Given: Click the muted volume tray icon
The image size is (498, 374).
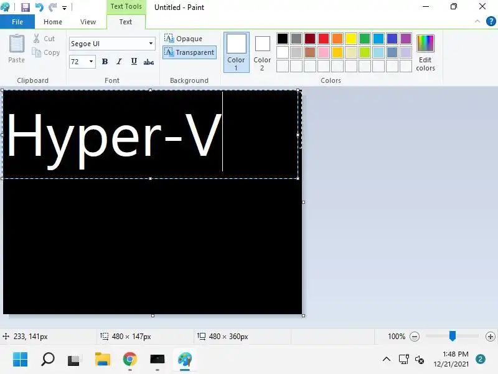Looking at the screenshot, I should click(x=419, y=360).
